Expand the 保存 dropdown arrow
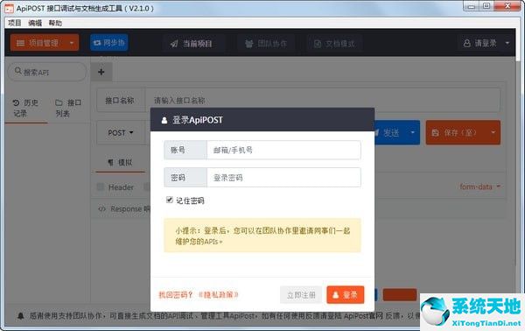Image resolution: width=525 pixels, height=331 pixels. [493, 133]
